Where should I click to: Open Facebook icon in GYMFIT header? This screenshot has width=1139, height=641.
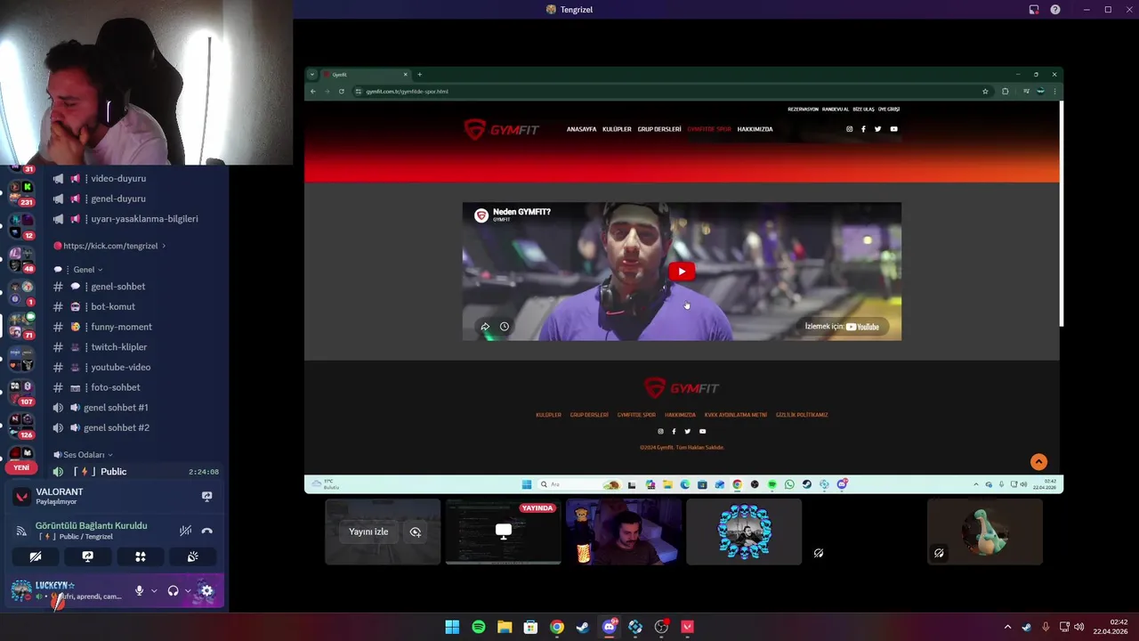pyautogui.click(x=863, y=129)
